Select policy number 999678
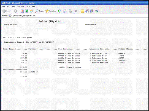 tap(122, 54)
